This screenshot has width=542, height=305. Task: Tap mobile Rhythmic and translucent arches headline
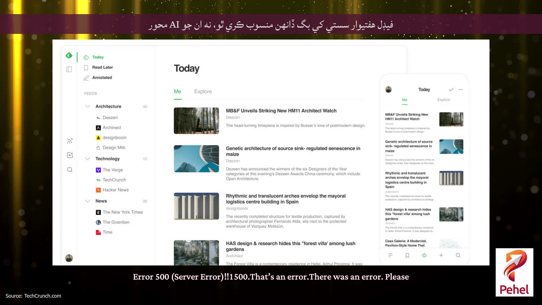[407, 180]
